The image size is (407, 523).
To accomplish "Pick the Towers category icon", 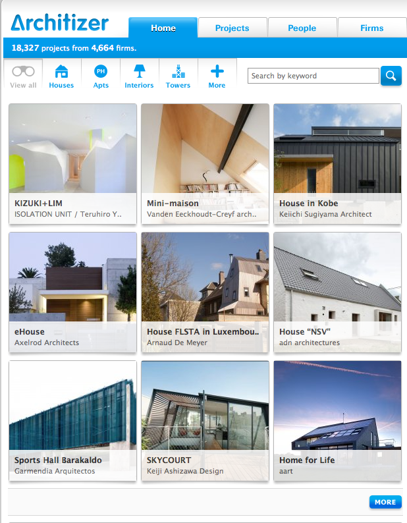I will pyautogui.click(x=178, y=71).
